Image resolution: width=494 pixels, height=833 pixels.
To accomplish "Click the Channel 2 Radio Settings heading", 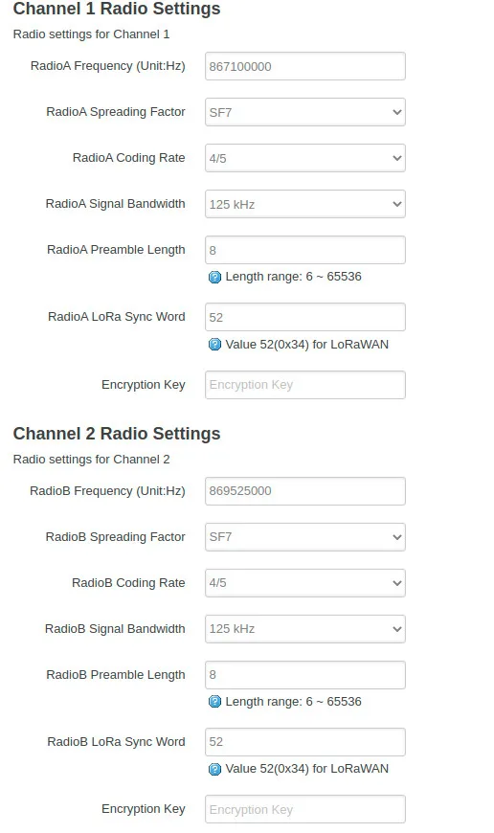I will coord(117,434).
